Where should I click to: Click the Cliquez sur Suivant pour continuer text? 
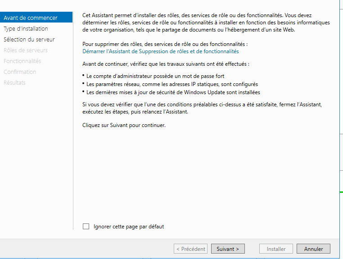(124, 125)
